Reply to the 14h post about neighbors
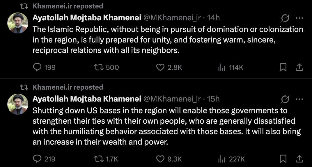 [38, 67]
